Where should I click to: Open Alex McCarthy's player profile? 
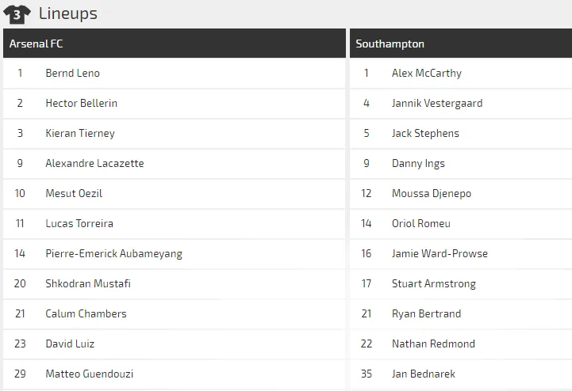tap(426, 73)
